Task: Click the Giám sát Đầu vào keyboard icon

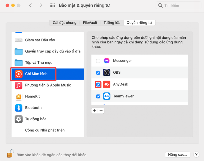Action: click(x=19, y=40)
